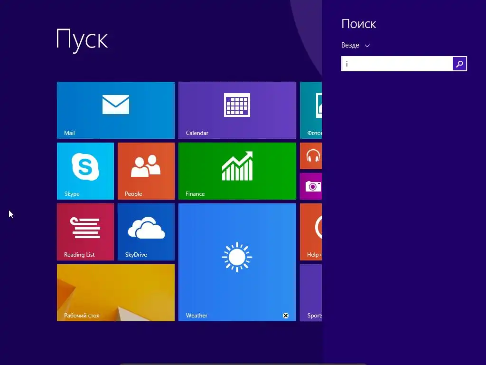
Task: Open the Finance tile
Action: coord(237,171)
